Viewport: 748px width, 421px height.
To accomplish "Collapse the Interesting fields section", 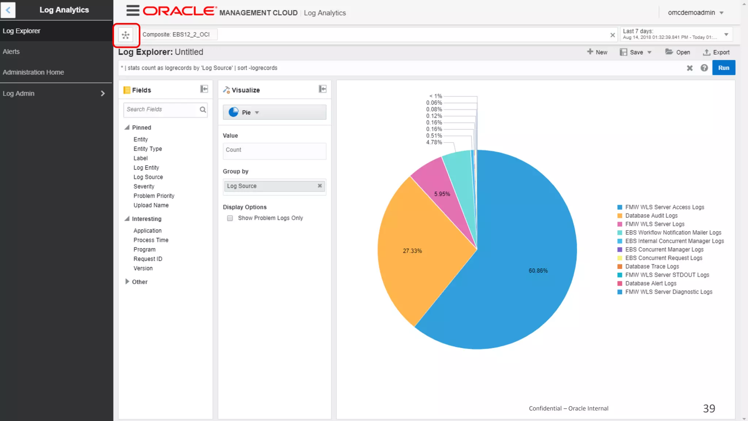I will (127, 219).
